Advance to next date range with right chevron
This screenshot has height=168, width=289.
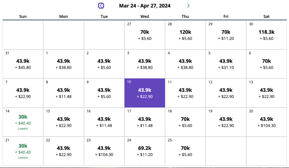[188, 6]
